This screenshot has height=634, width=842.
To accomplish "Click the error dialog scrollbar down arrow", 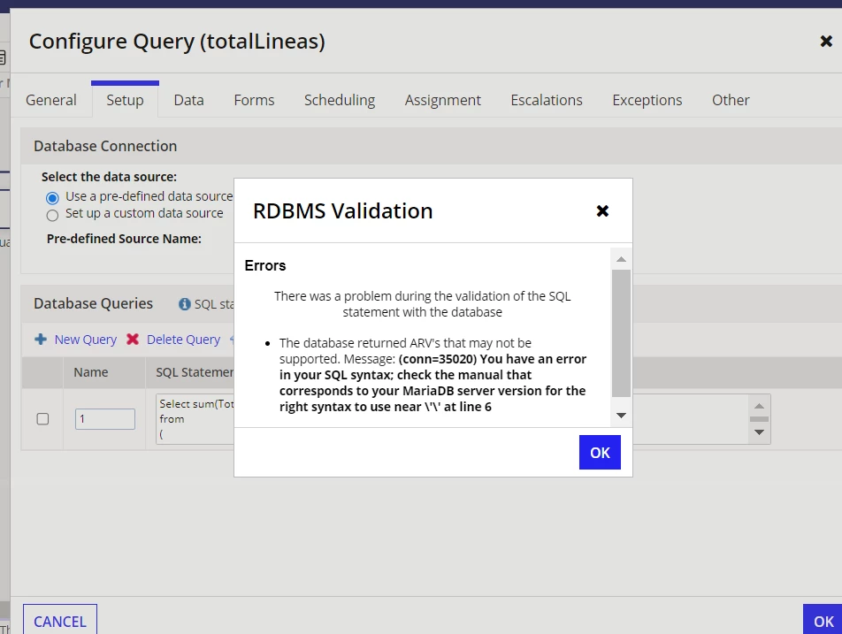I will point(621,415).
